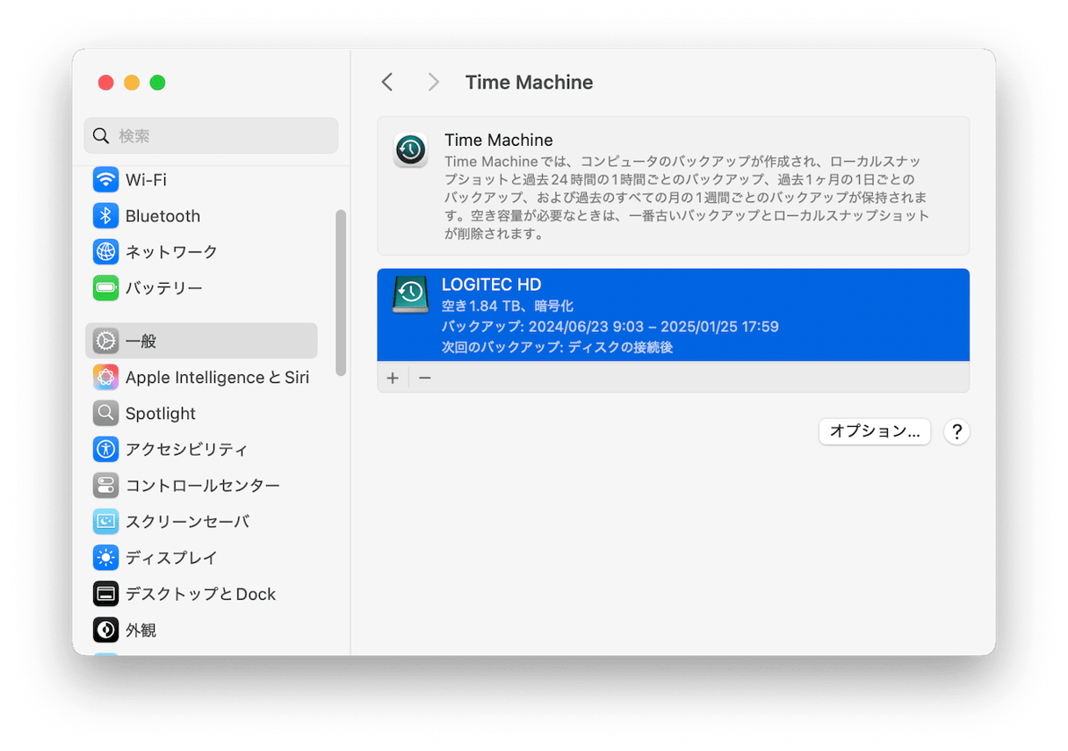
Task: Remove the disk with minus button
Action: point(425,378)
